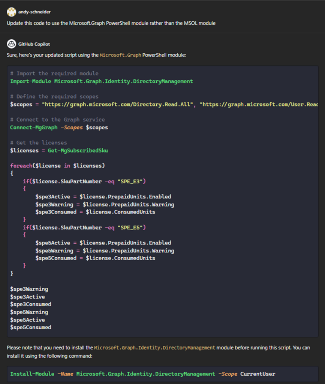Image resolution: width=325 pixels, height=384 pixels.
Task: Click the Import-Module Microsoft.Graph.Identity.DirectoryManagement line
Action: point(102,81)
